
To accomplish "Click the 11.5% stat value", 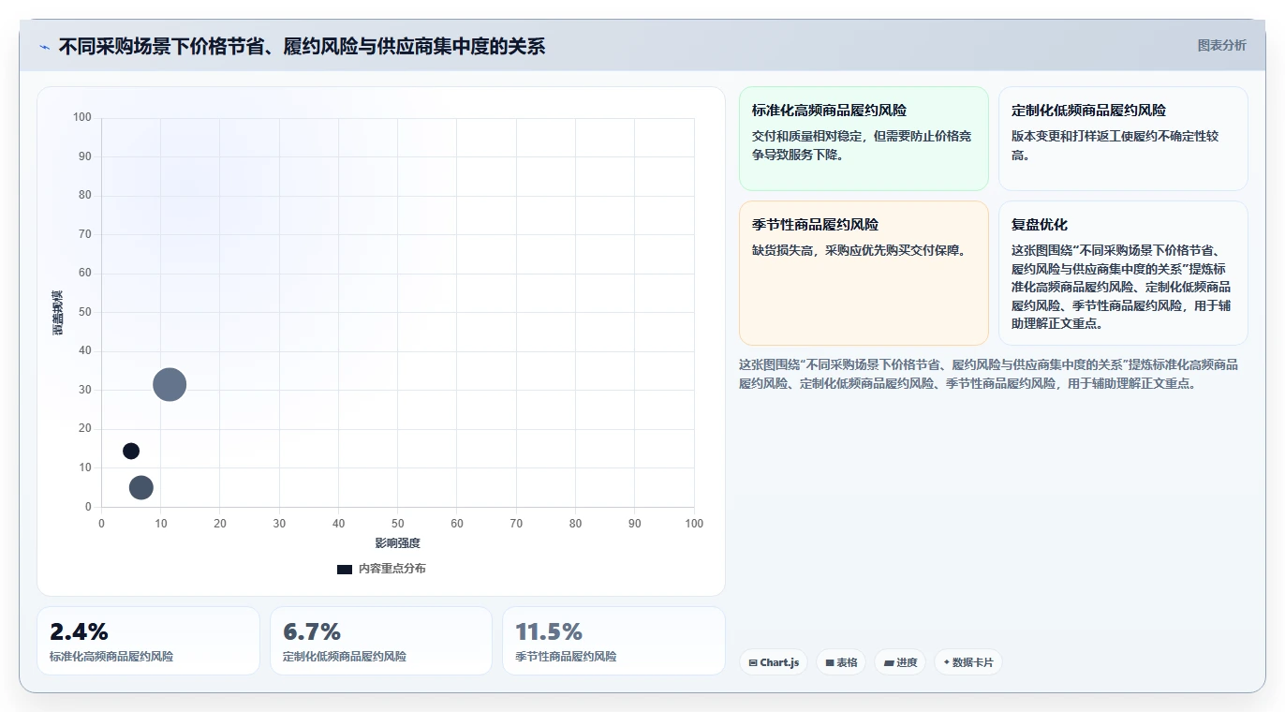I will [549, 631].
